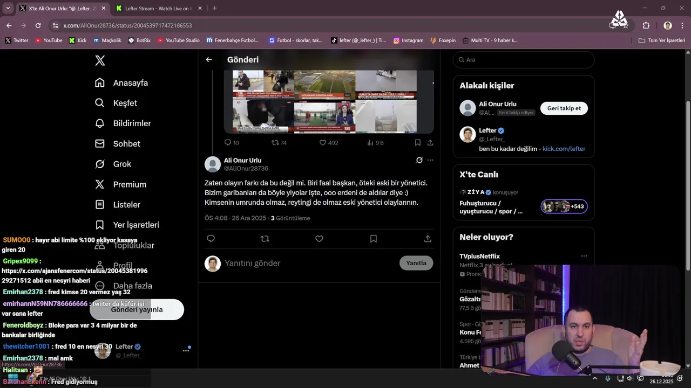Open Keşfet explore page
Image resolution: width=691 pixels, height=388 pixels.
click(x=116, y=103)
